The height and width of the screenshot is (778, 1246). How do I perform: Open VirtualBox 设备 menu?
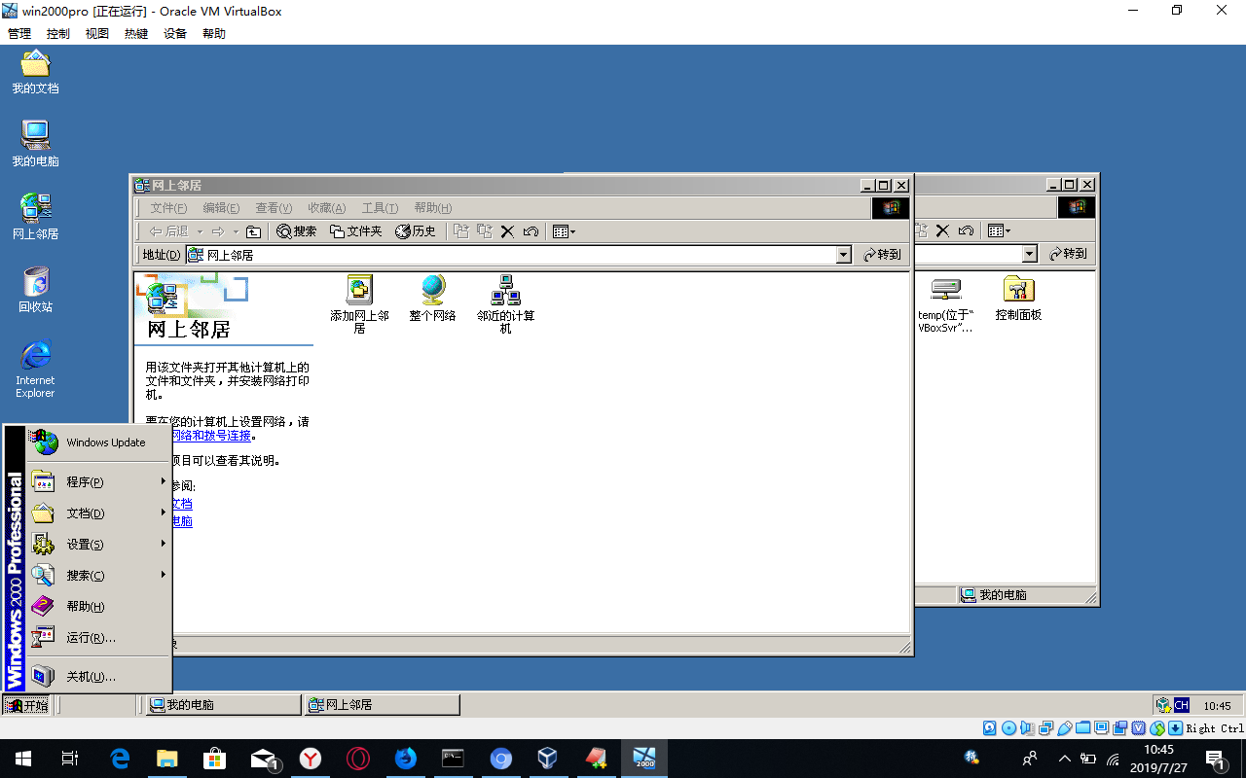tap(175, 33)
